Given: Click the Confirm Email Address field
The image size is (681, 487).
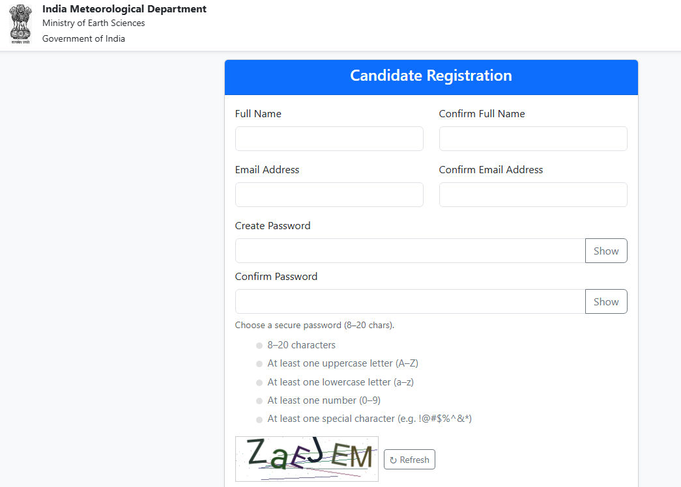Looking at the screenshot, I should 533,195.
